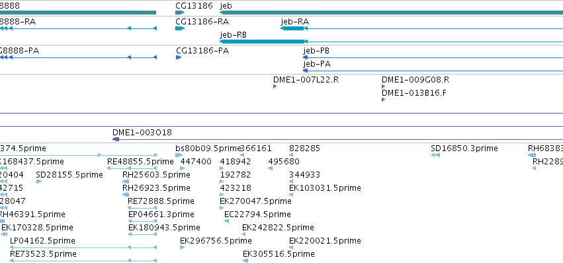Screen dimensions: 563x264
Task: Select the jeb-RB transcript thick exon bar
Action: [x=262, y=42]
